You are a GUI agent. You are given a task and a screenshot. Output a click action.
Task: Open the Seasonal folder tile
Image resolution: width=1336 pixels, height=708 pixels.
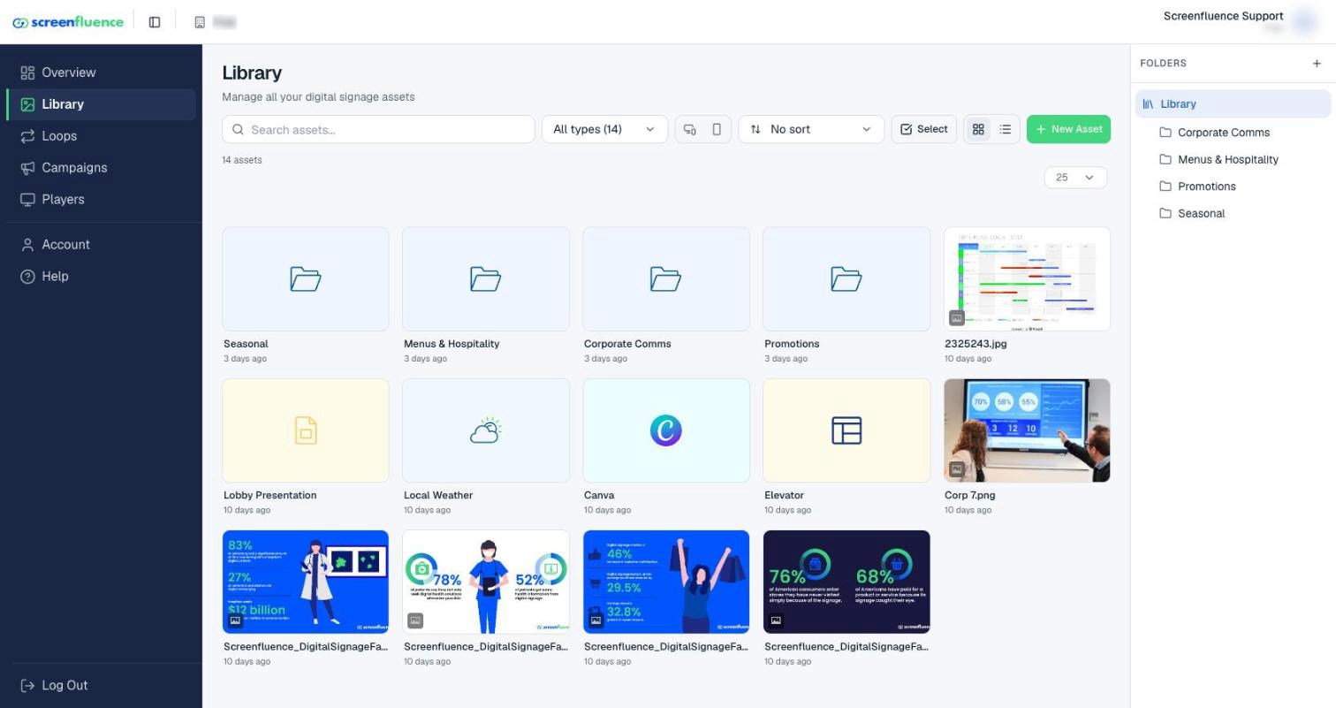coord(306,279)
